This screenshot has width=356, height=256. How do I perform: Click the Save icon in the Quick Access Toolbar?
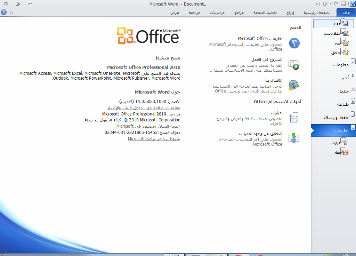343,4
